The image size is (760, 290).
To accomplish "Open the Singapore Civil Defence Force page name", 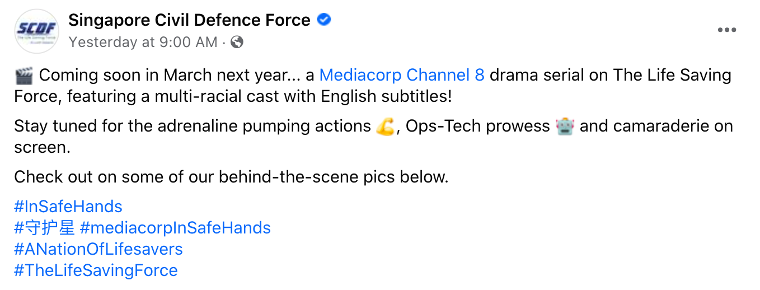I will (x=189, y=21).
